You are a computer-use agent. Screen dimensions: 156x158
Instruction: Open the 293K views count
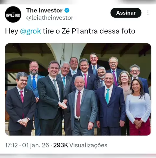click(x=60, y=145)
